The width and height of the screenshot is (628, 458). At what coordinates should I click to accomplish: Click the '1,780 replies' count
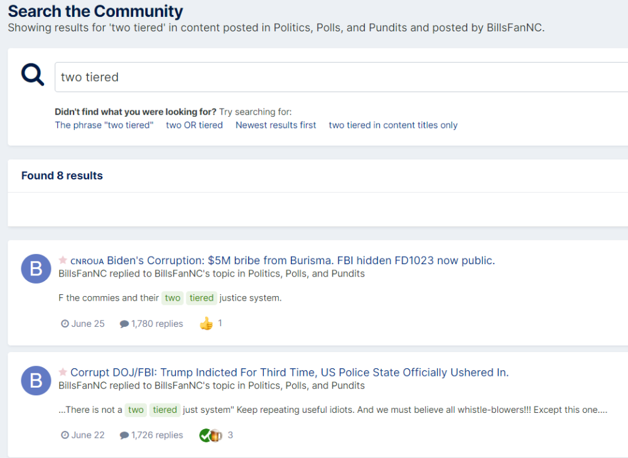157,324
